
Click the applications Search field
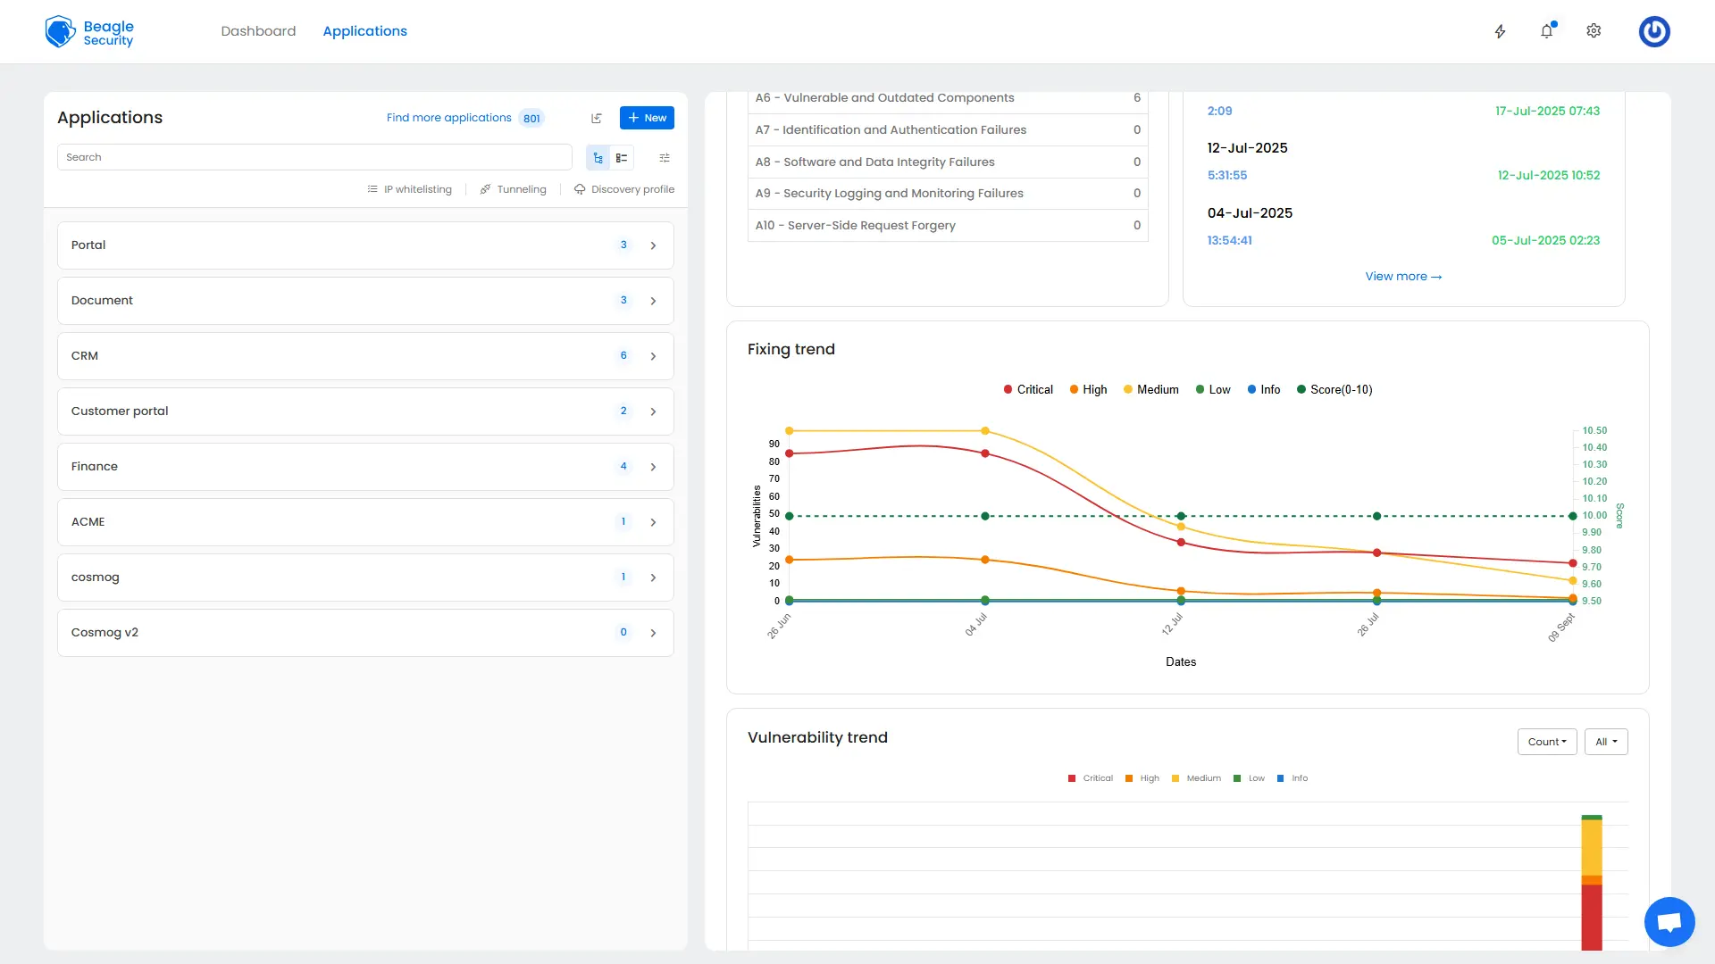pos(314,157)
